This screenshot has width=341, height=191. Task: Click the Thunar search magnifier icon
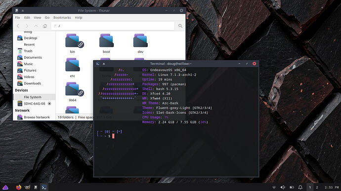coord(180,26)
